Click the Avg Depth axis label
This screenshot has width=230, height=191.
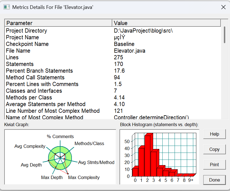coord(31,165)
